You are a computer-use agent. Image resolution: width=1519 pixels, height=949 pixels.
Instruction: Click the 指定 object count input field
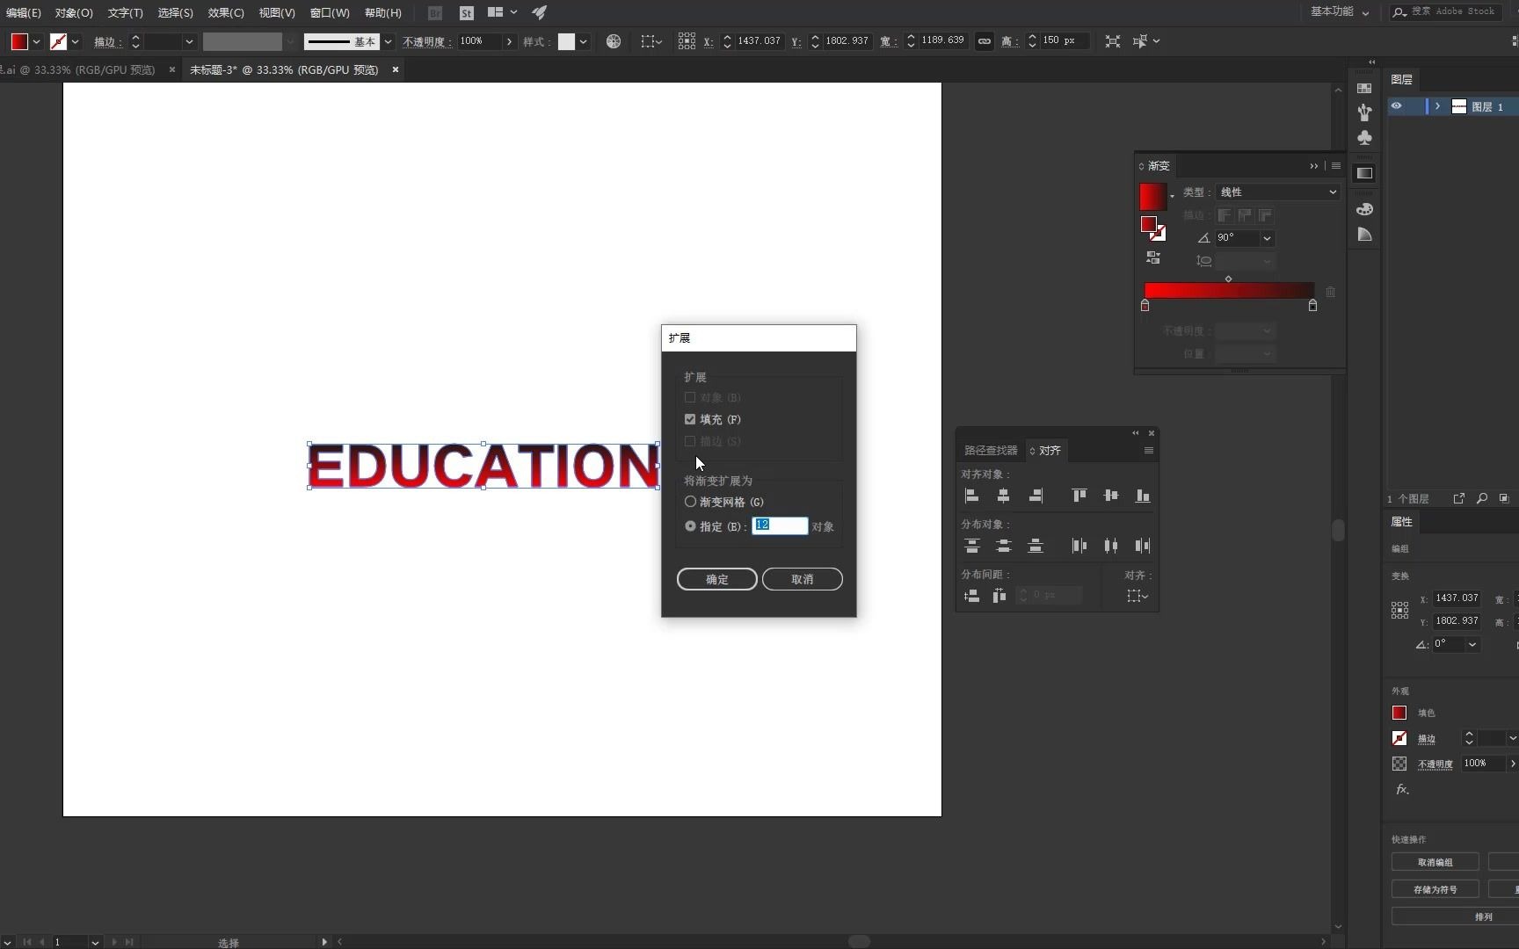coord(780,525)
